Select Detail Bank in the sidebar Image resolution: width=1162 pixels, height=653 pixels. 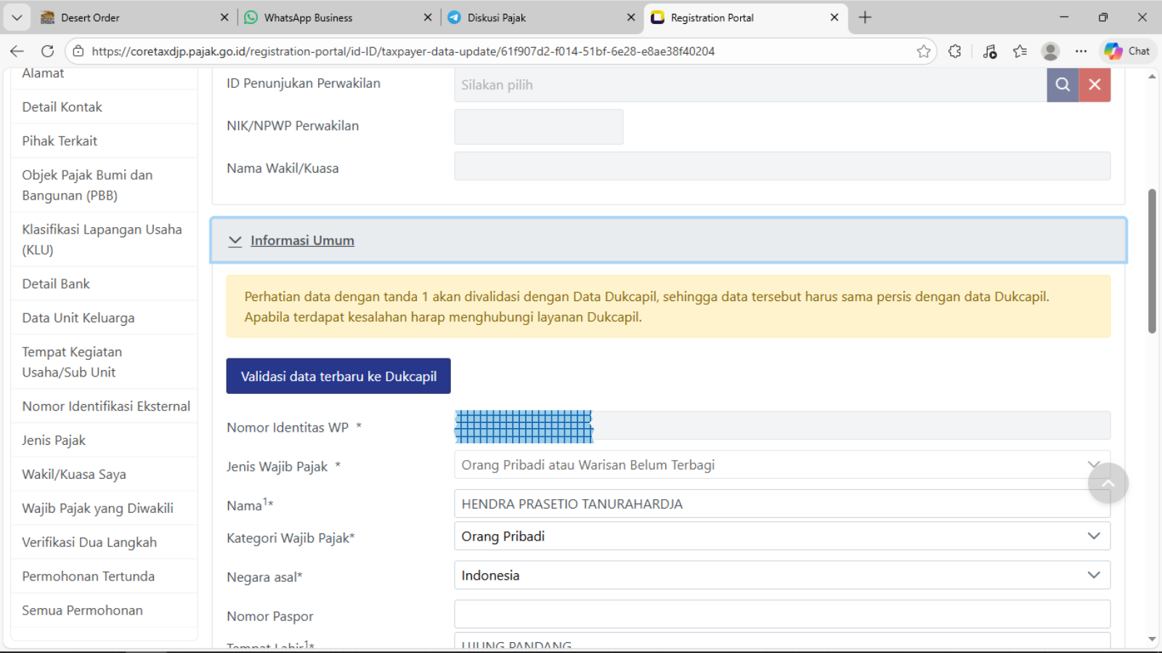[x=56, y=284]
